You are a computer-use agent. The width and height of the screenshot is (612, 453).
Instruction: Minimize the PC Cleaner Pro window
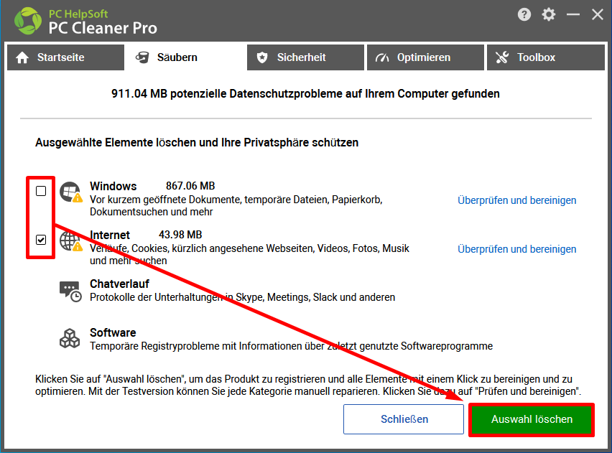point(573,15)
